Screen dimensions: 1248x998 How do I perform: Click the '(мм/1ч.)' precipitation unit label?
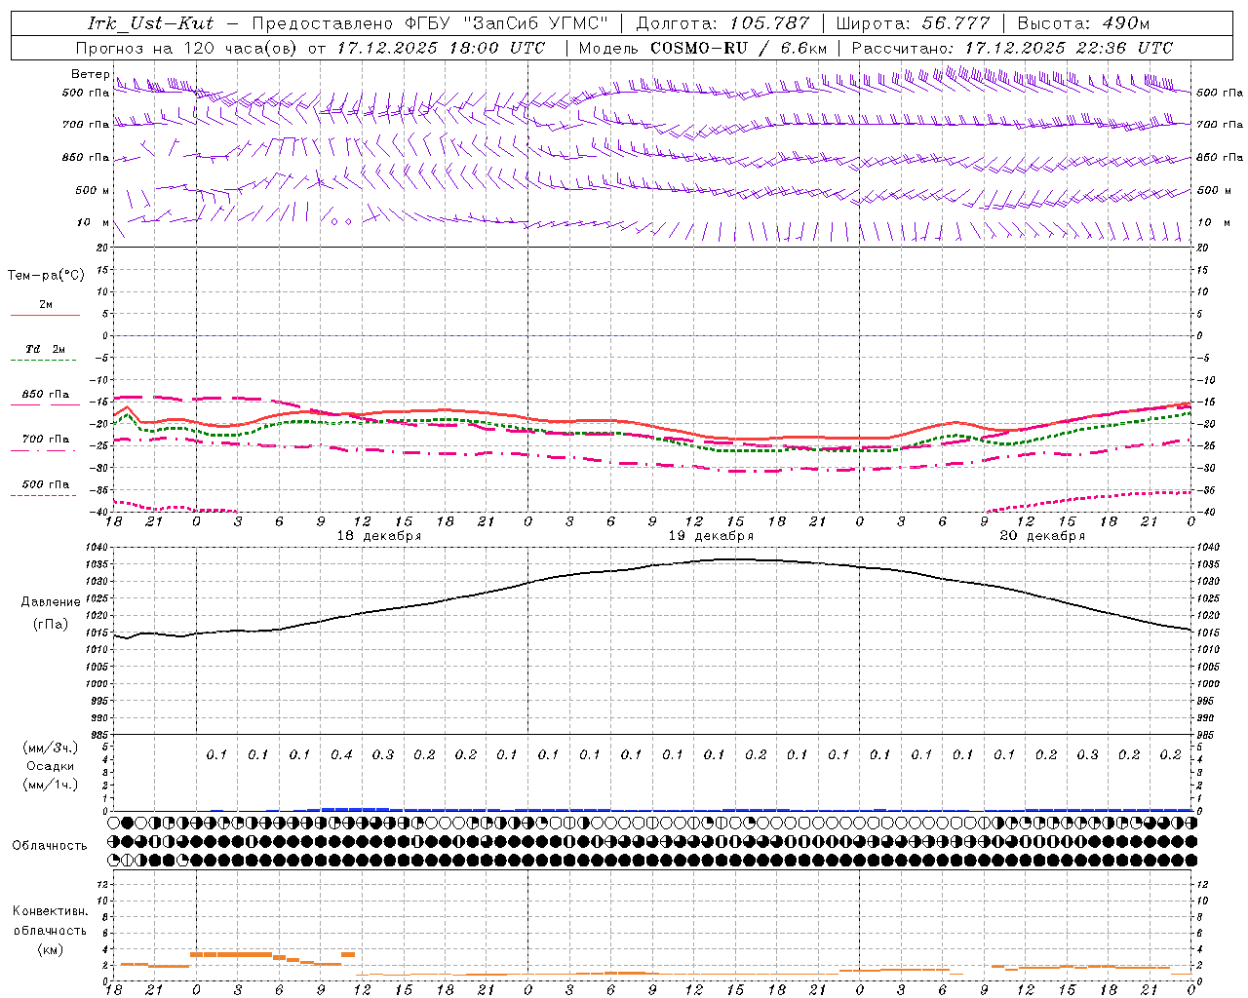pyautogui.click(x=51, y=785)
